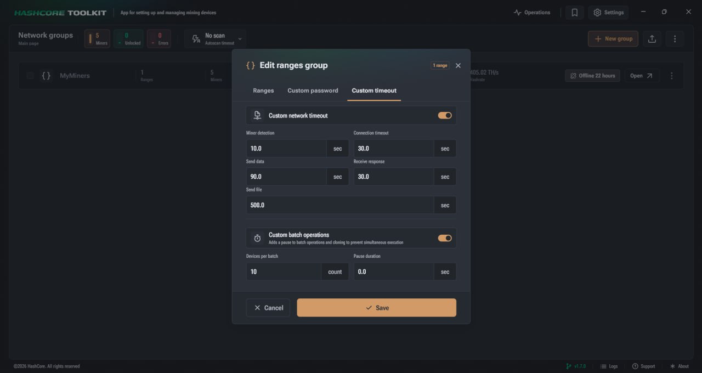This screenshot has width=702, height=373.
Task: Click the New group button
Action: pos(613,39)
